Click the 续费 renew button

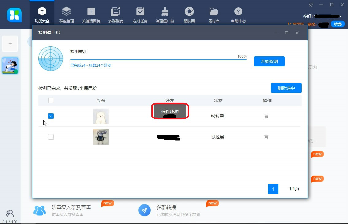click(x=338, y=24)
